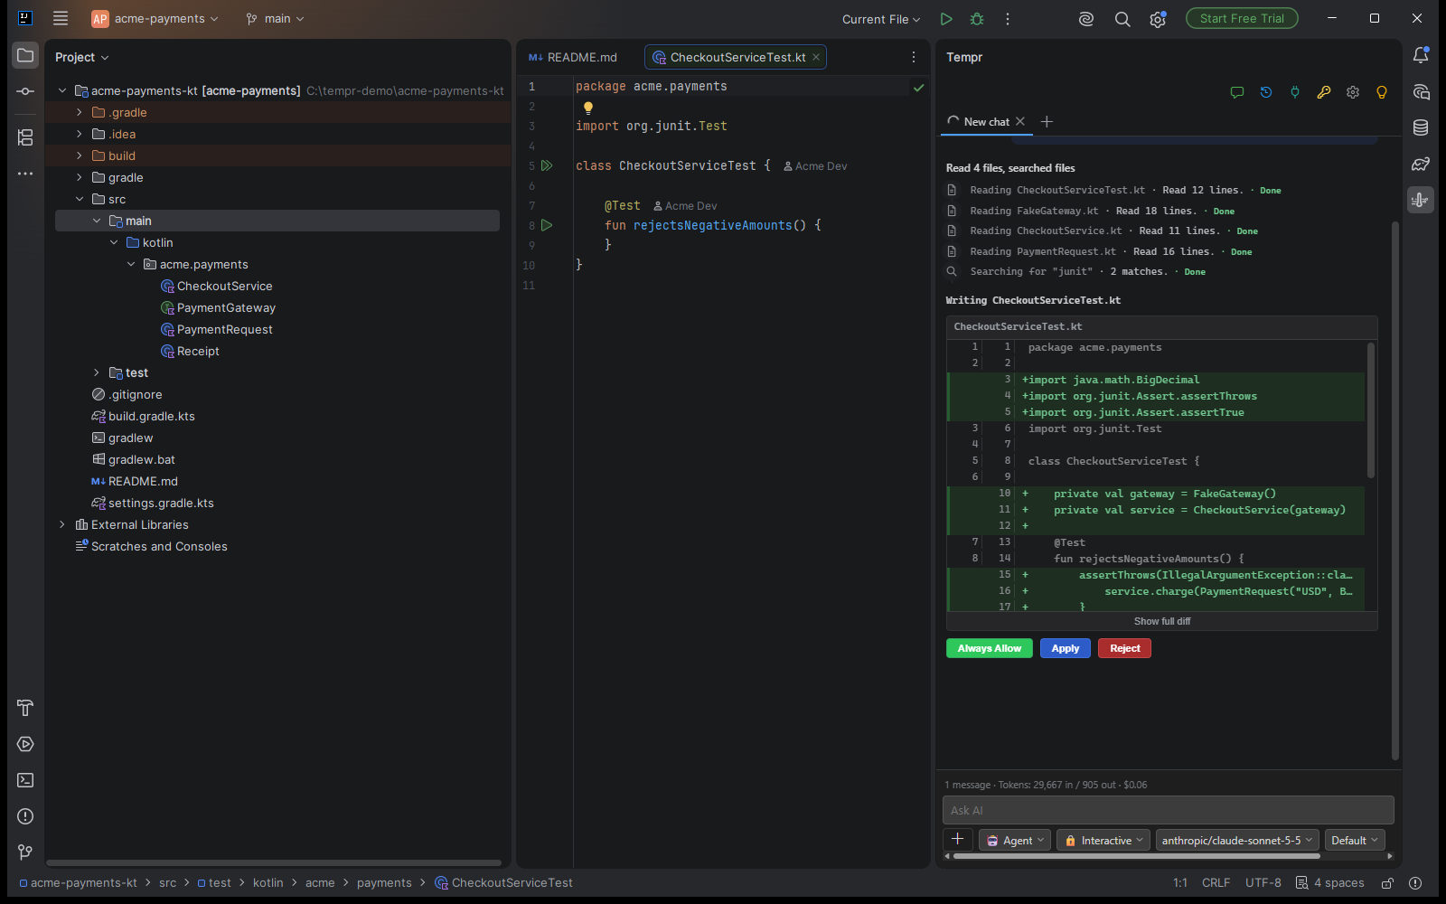Open the Git version control tool window

(x=25, y=852)
